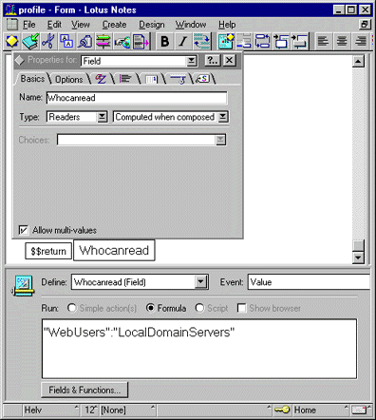Screen dimensions: 376x420
Task: Click the diamond icon in Properties title bar
Action: [20, 60]
